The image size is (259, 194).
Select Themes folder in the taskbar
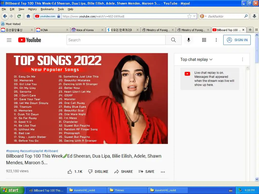127,190
